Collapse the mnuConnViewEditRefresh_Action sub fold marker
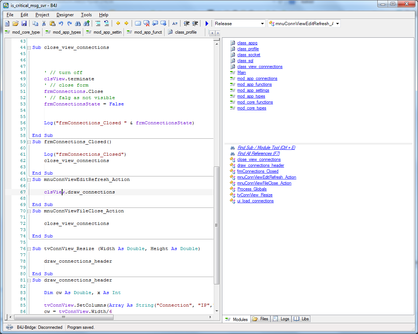418x334 pixels. click(x=29, y=180)
